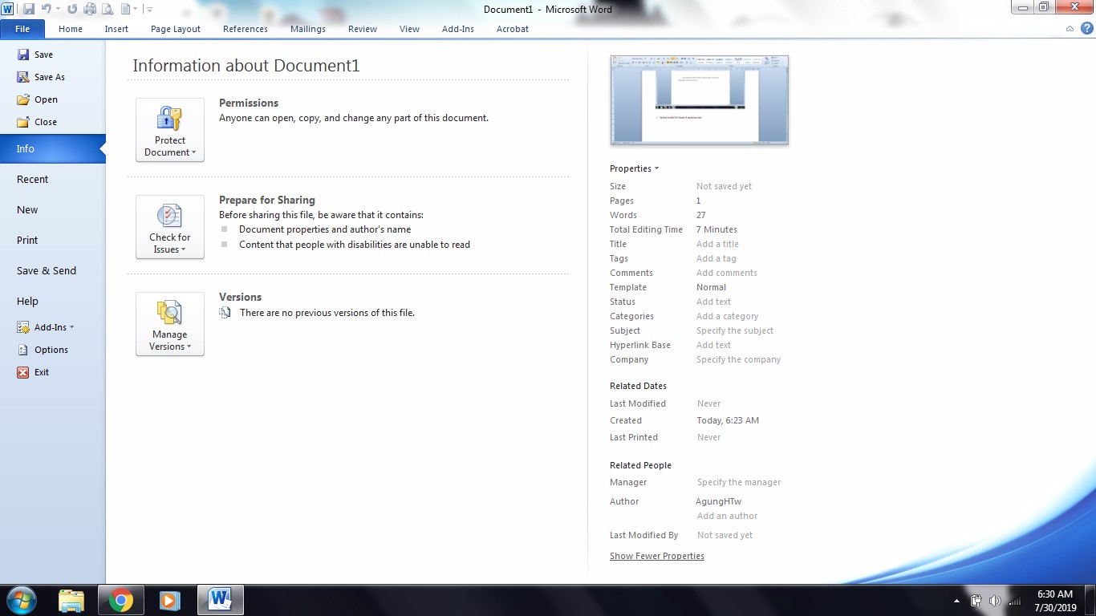The height and width of the screenshot is (616, 1096).
Task: Click the 'Add an author' field
Action: pos(727,516)
